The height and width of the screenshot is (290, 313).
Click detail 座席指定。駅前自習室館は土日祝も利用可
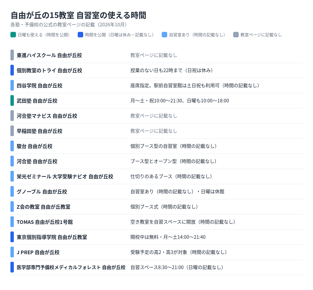175,85
